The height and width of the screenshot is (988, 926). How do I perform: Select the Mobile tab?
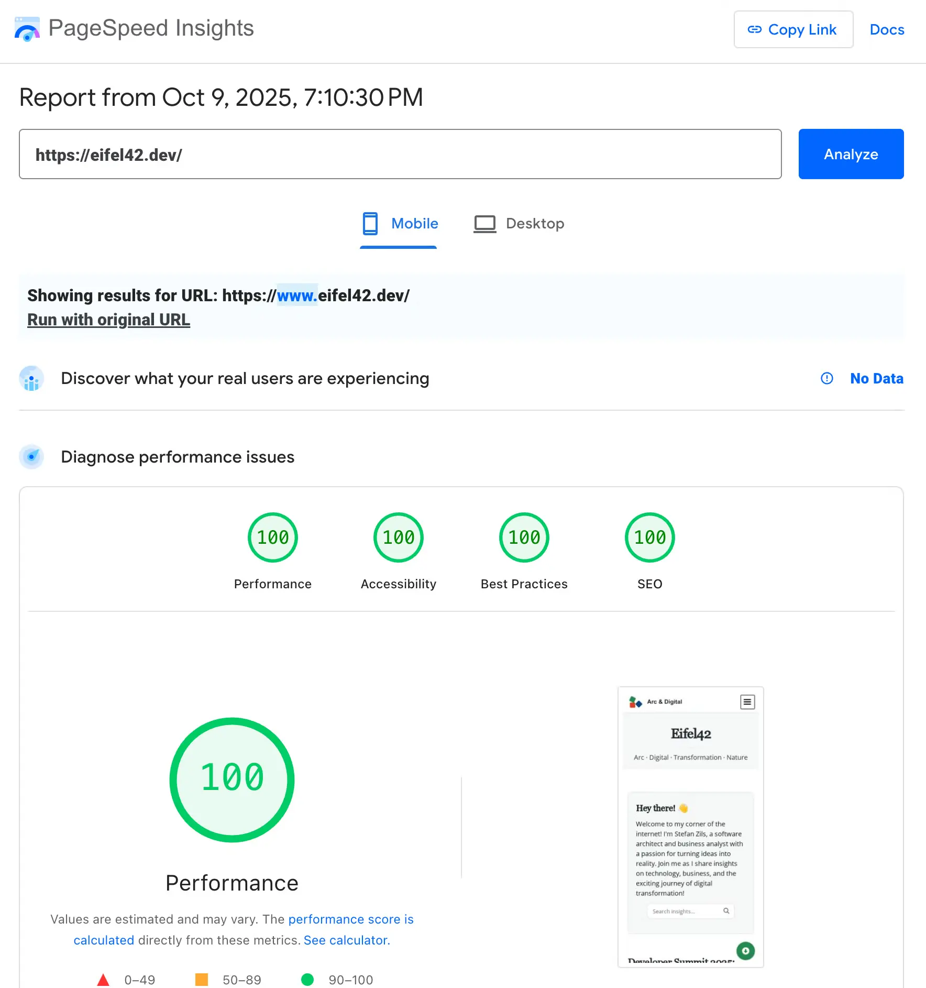click(x=400, y=224)
